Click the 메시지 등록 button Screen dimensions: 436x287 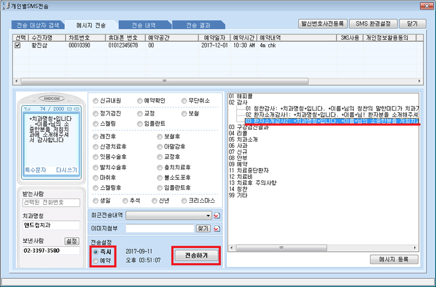[x=393, y=259]
